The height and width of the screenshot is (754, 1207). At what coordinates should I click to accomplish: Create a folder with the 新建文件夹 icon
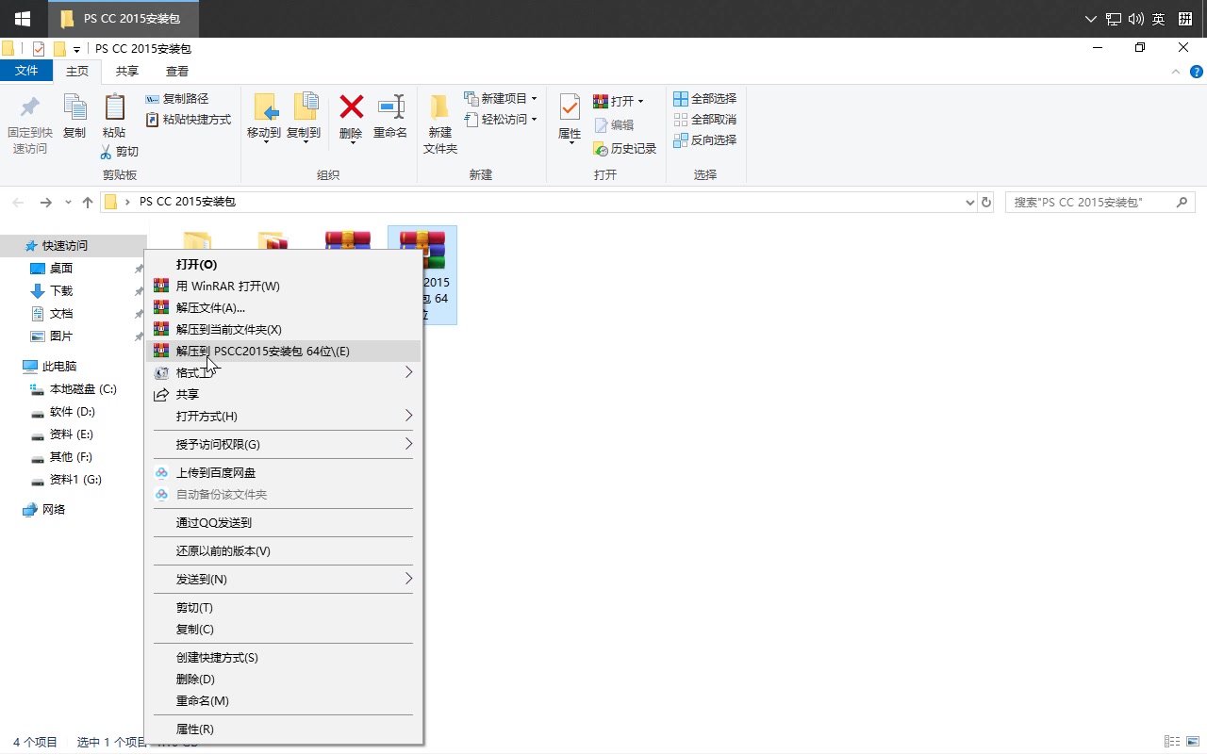[x=438, y=123]
